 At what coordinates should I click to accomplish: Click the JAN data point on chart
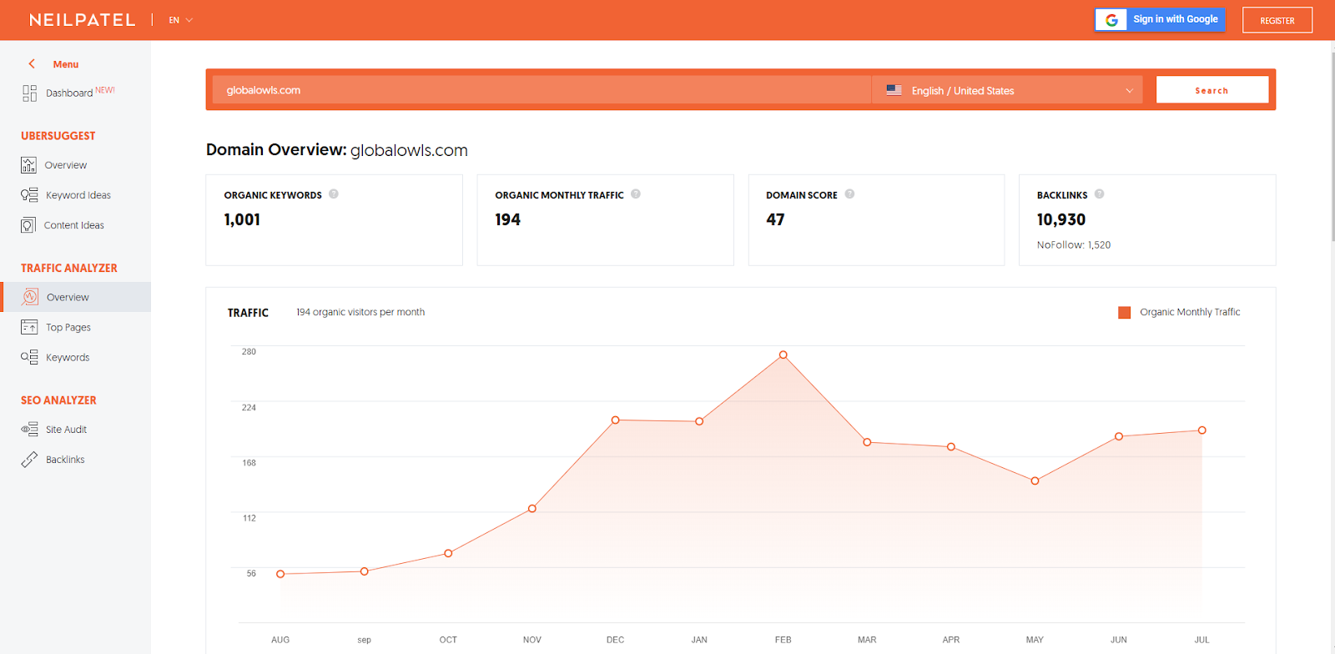click(699, 421)
